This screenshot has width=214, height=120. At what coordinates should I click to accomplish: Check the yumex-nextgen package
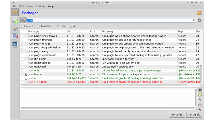tap(22, 82)
